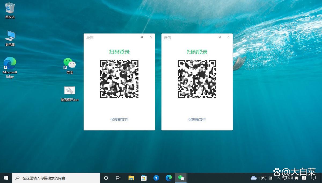Image resolution: width=322 pixels, height=183 pixels.
Task: Click the WeChat icon in taskbar
Action: pos(181,178)
